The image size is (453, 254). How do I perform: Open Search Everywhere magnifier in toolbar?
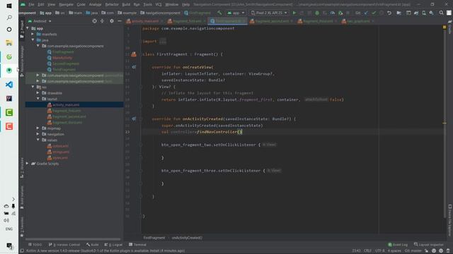pos(441,13)
